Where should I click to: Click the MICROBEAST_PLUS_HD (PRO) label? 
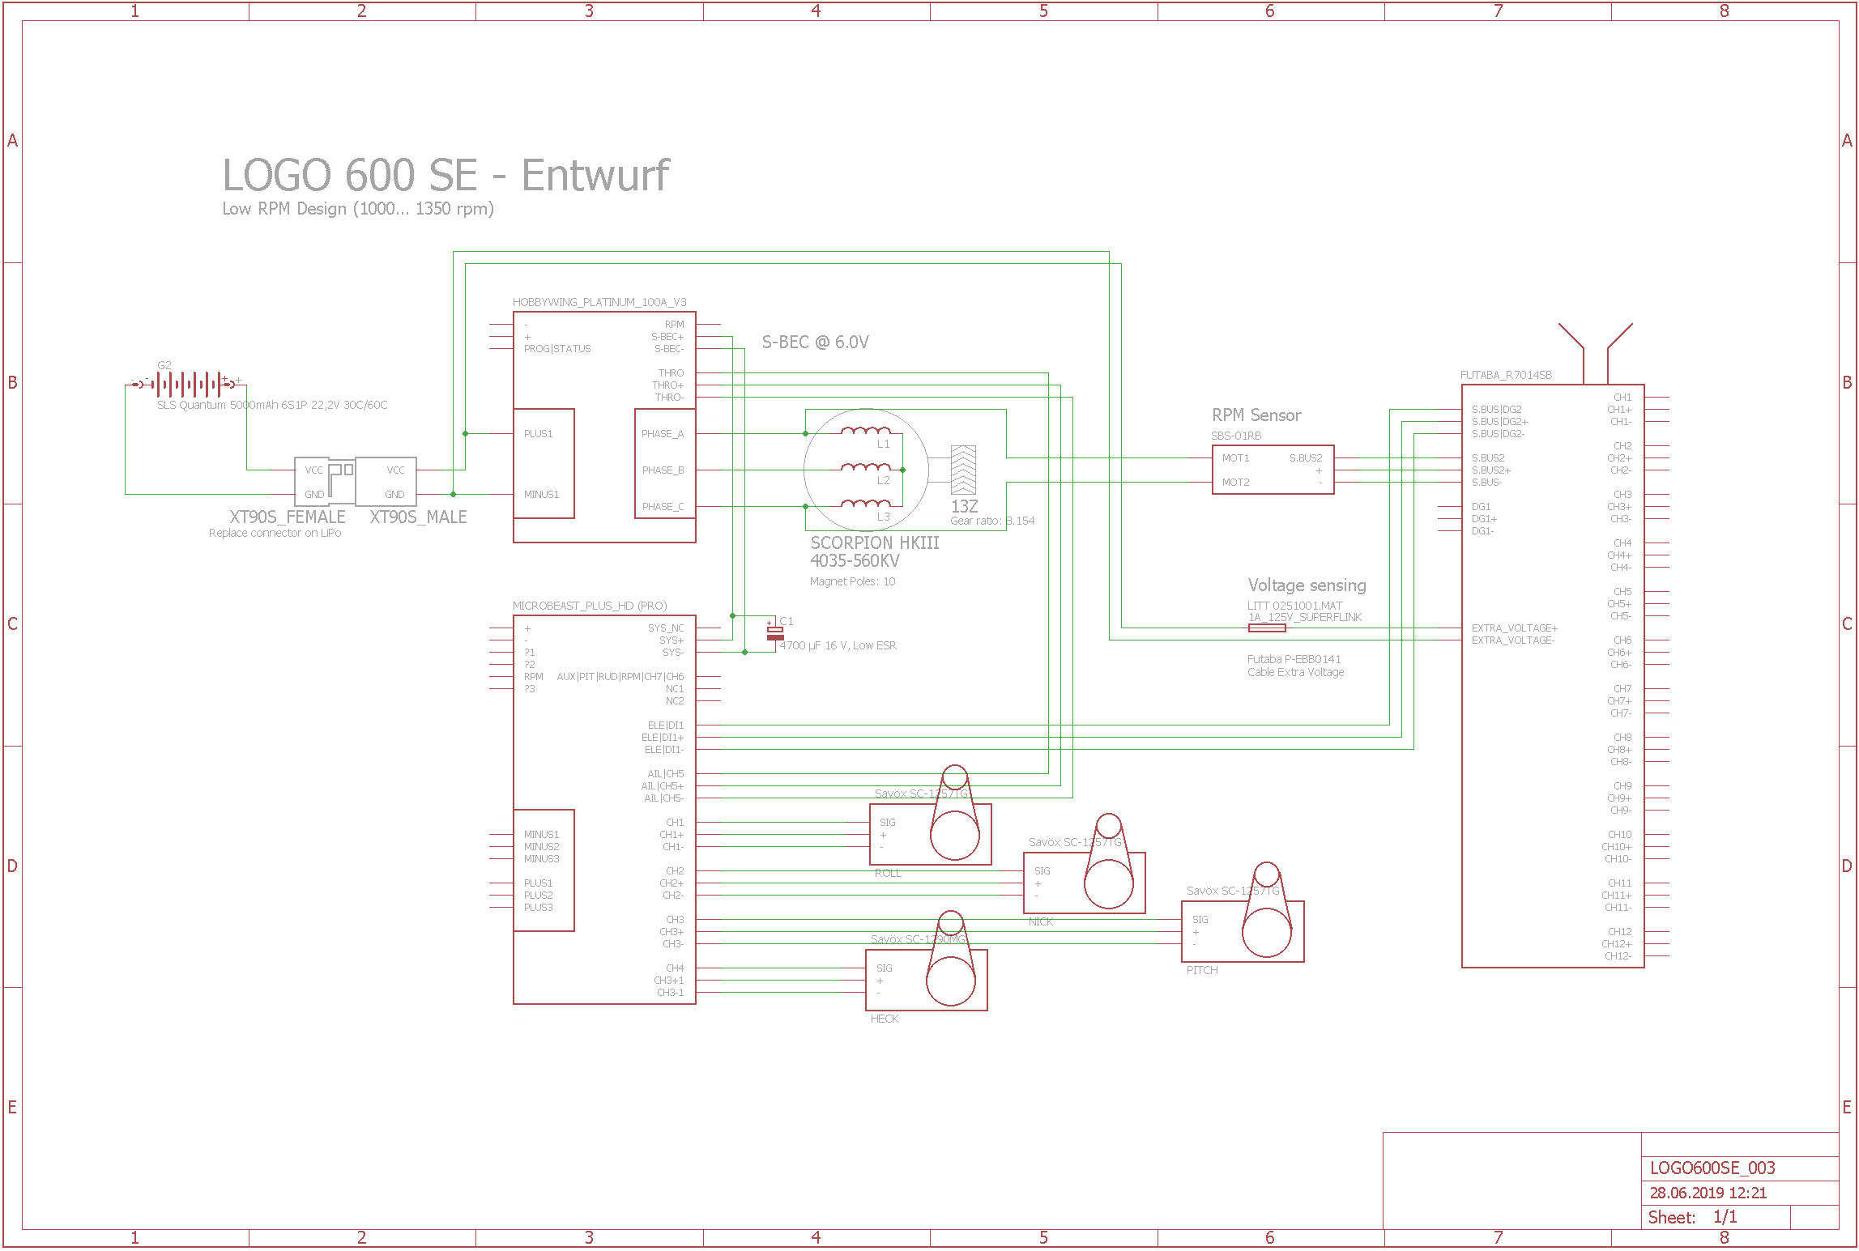point(590,606)
